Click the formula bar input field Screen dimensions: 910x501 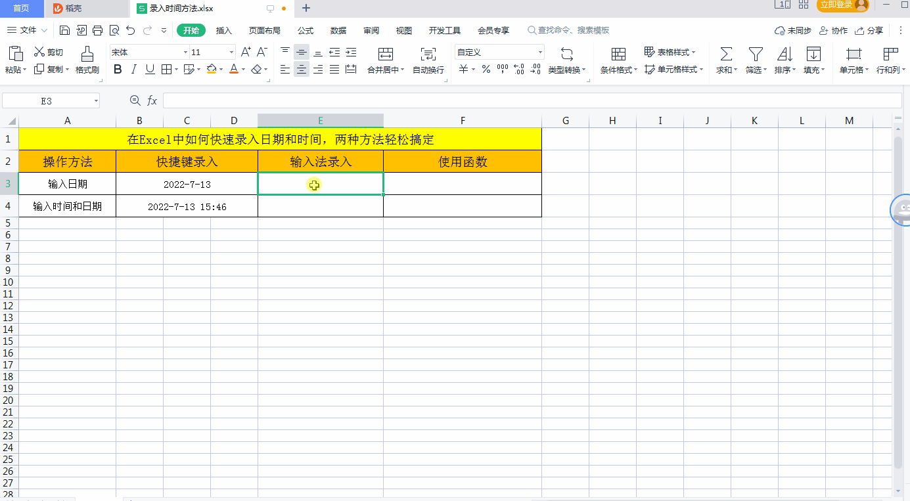point(532,100)
